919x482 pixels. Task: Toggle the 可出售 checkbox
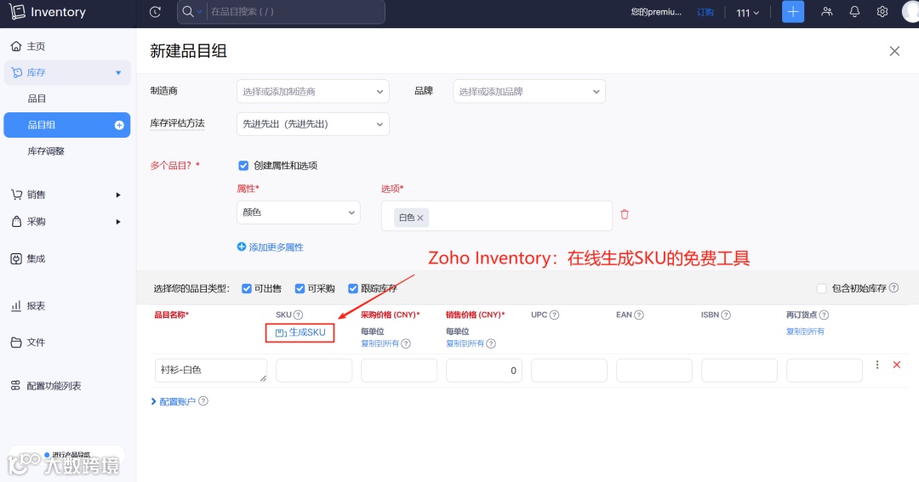click(x=247, y=289)
